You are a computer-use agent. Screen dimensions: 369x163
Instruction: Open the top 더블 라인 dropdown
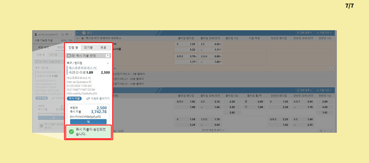[324, 33]
